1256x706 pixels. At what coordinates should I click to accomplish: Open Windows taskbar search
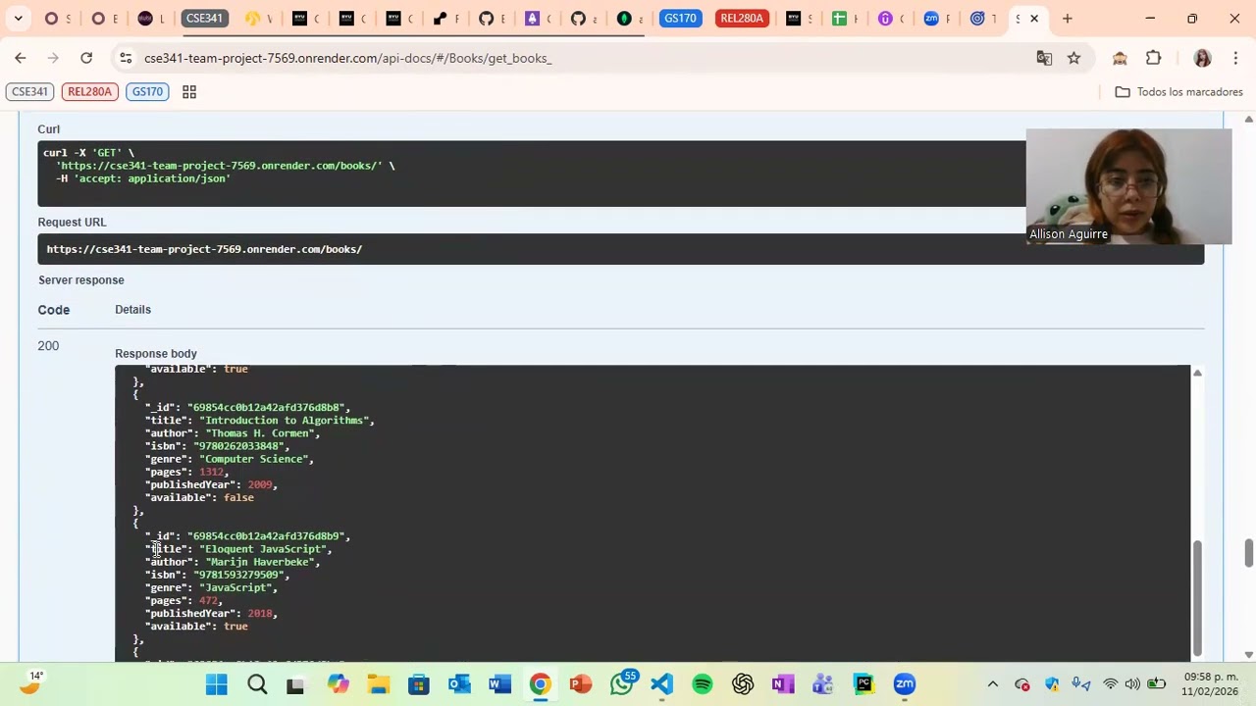point(257,684)
